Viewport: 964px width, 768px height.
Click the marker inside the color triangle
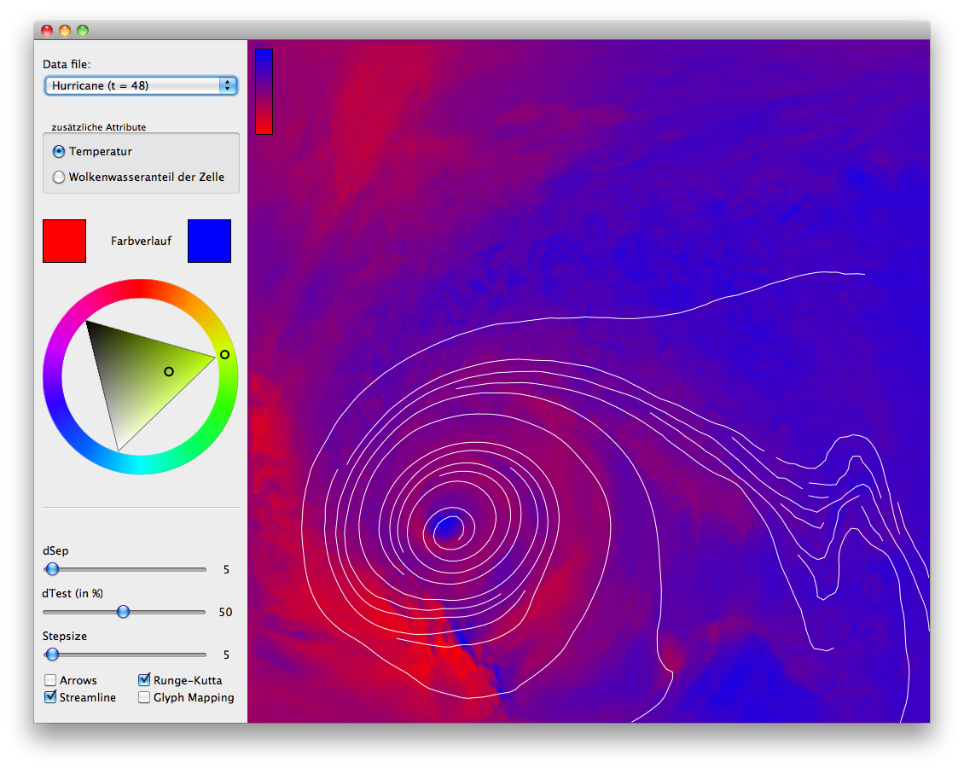[x=169, y=371]
